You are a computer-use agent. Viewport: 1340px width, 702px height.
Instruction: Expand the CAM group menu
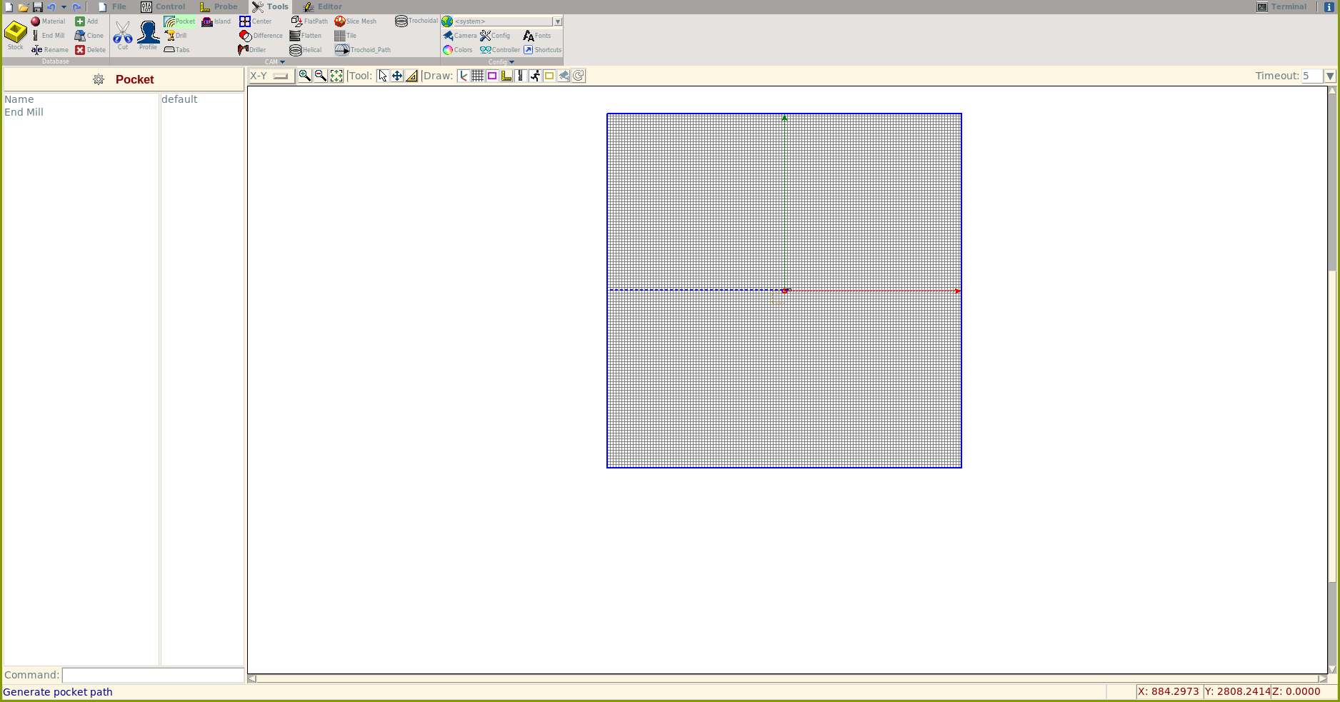tap(275, 62)
